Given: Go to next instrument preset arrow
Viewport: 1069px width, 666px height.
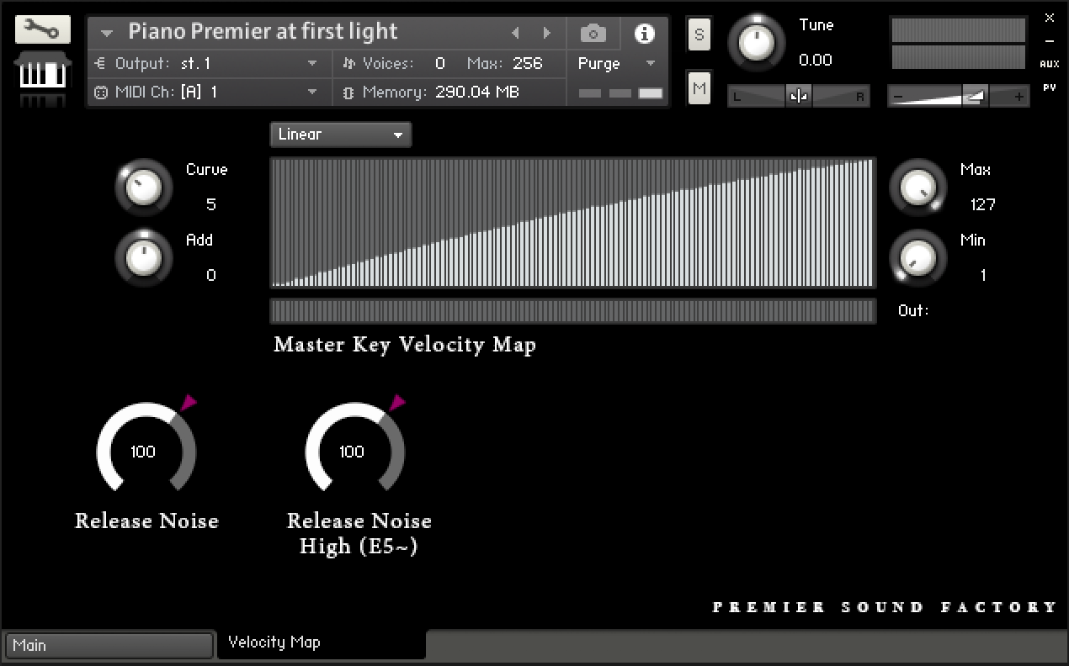Looking at the screenshot, I should pyautogui.click(x=547, y=34).
